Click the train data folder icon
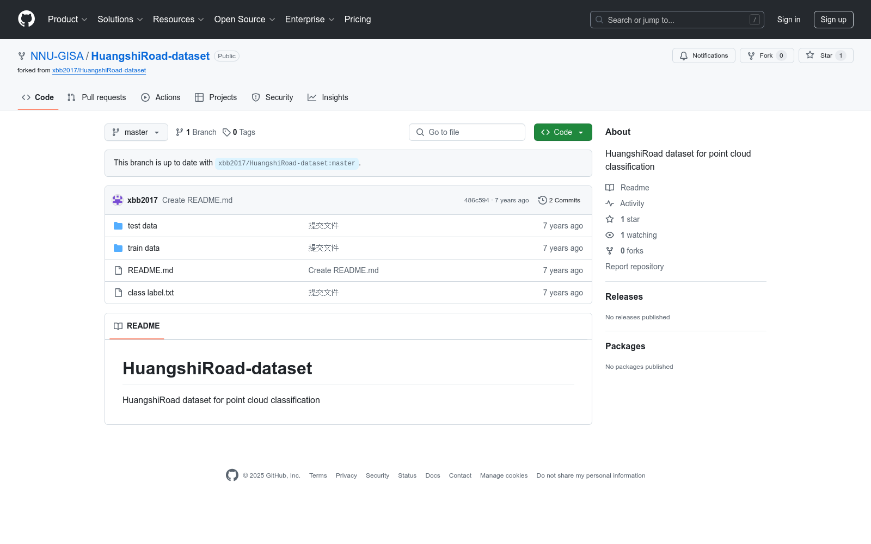Image resolution: width=871 pixels, height=544 pixels. coord(118,248)
